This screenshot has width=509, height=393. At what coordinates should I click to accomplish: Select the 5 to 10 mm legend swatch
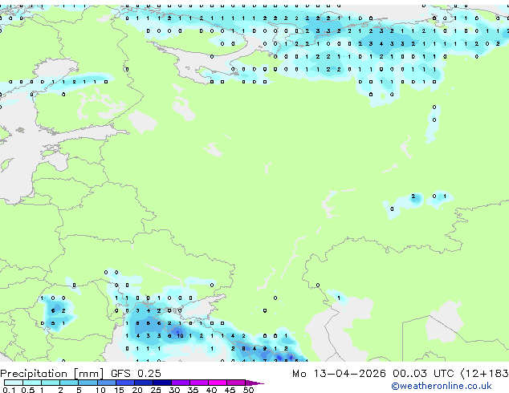(x=88, y=383)
